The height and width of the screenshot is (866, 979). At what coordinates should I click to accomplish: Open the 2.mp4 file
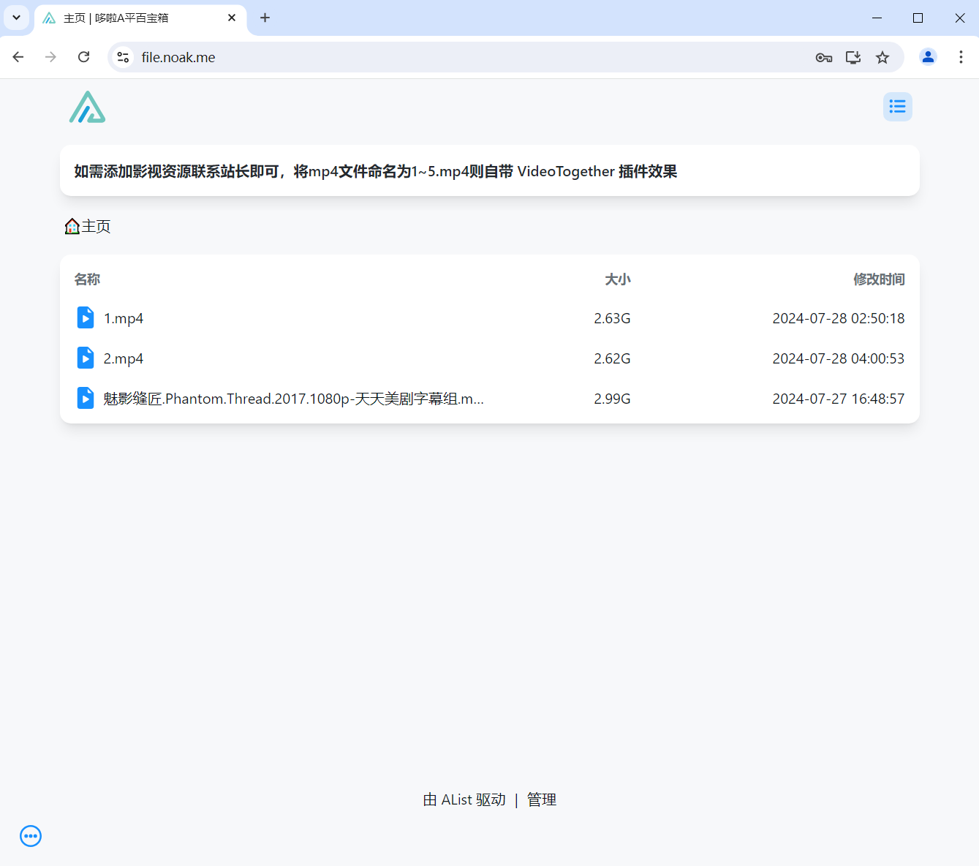pos(124,358)
